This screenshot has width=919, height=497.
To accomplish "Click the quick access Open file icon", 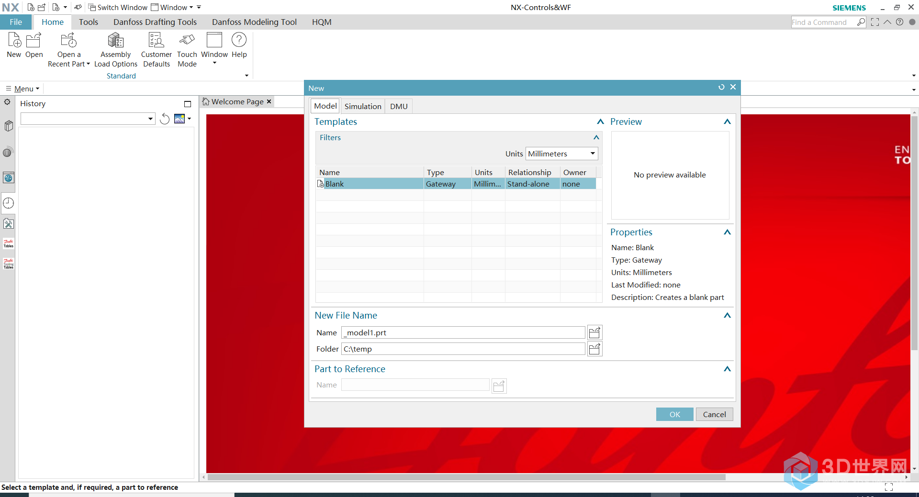I will pyautogui.click(x=42, y=7).
